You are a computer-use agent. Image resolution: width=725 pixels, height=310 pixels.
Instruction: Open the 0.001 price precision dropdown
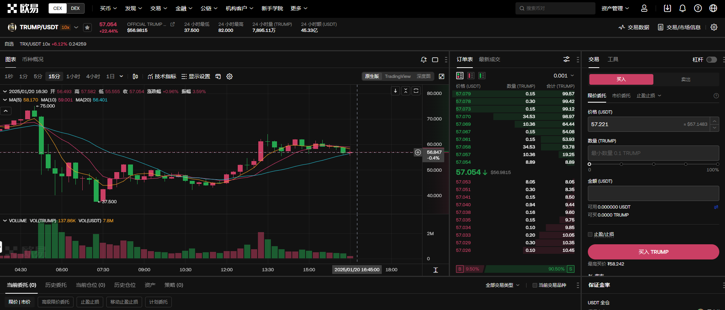(x=563, y=76)
